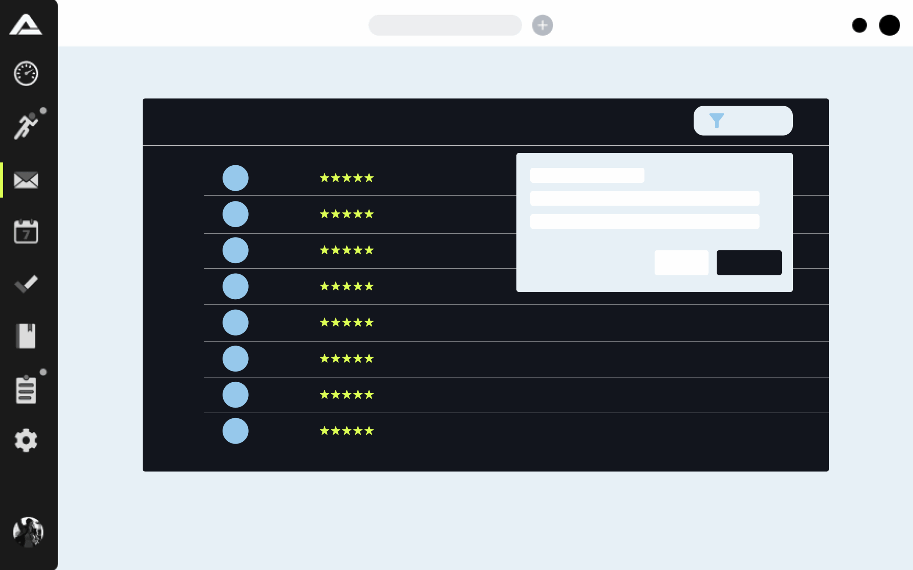Open the third wide filter field
Screen dimensions: 913x570
click(644, 222)
